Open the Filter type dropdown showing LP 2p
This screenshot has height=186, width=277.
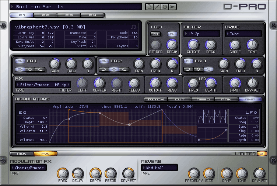pyautogui.click(x=201, y=34)
